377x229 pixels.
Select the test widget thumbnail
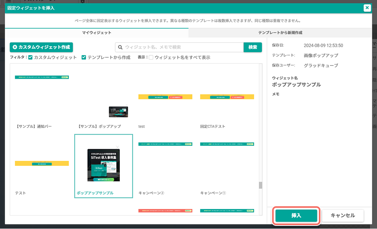click(165, 97)
